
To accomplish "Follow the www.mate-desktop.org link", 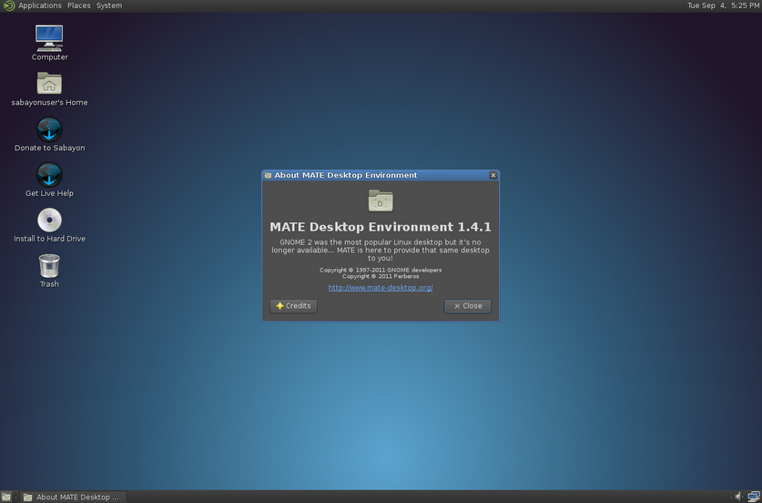I will coord(381,288).
